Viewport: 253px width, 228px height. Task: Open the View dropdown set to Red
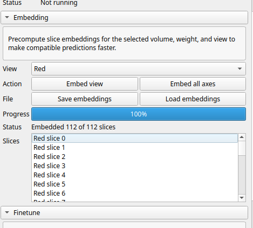coord(139,68)
